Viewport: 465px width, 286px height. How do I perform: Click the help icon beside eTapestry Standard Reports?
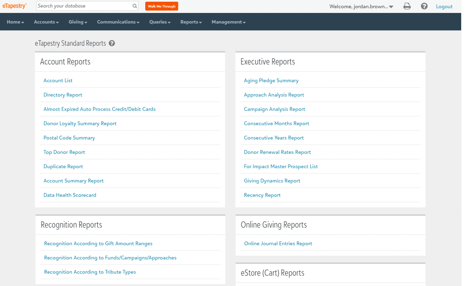point(111,43)
